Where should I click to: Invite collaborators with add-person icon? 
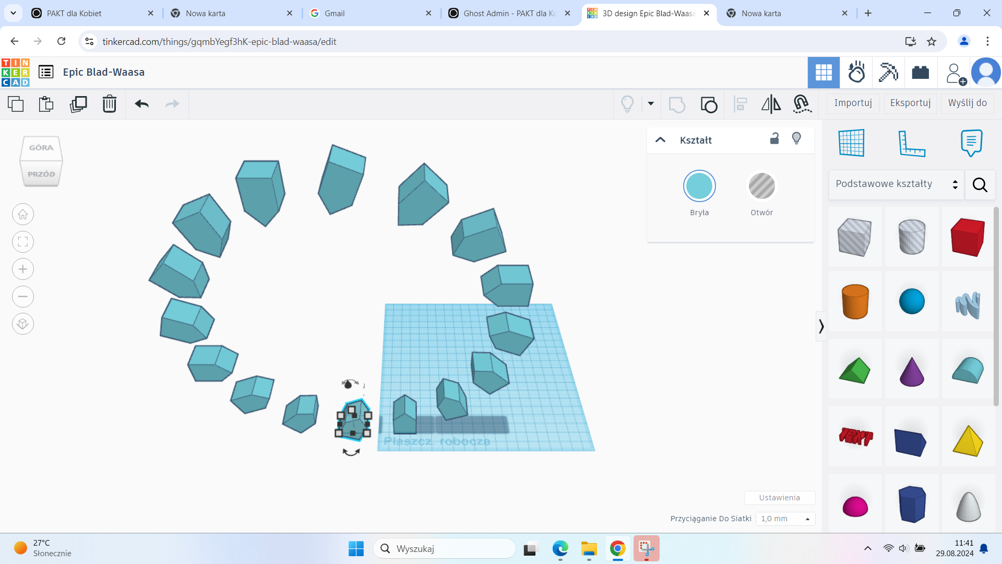pos(956,74)
